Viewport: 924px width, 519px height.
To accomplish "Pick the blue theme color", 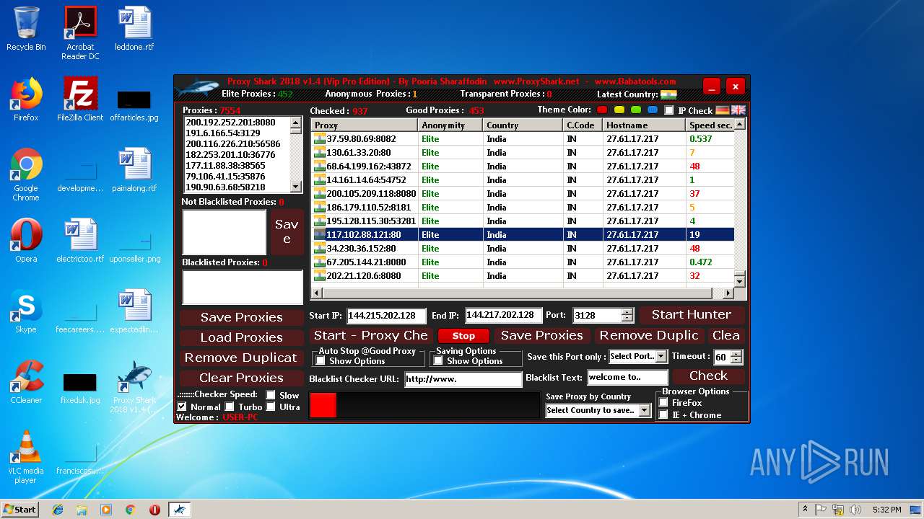I will click(653, 110).
